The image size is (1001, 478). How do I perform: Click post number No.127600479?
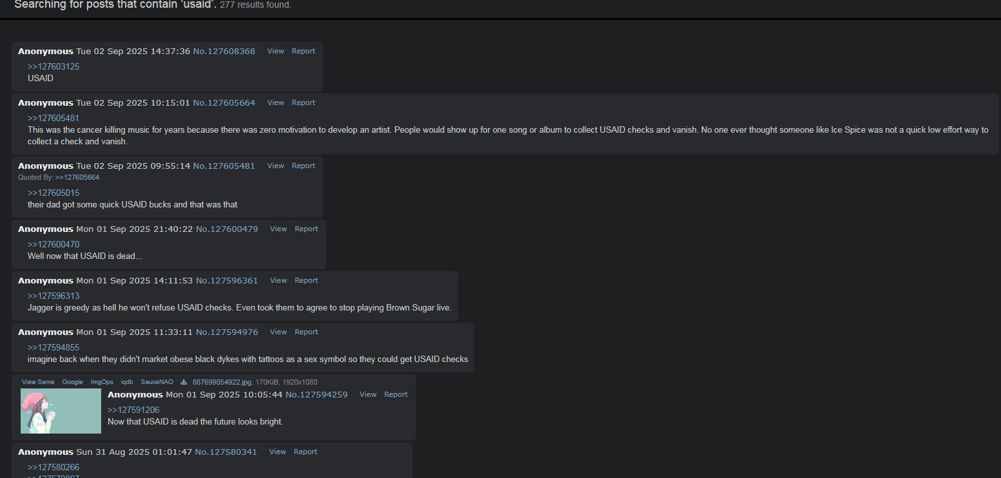click(x=227, y=229)
